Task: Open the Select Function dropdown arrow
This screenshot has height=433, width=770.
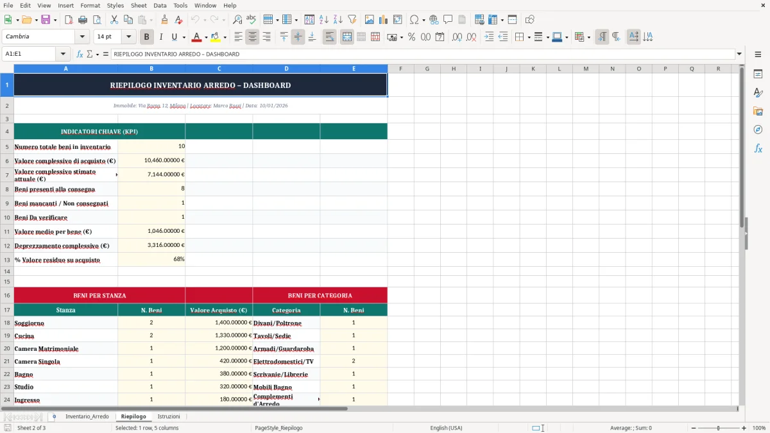Action: coord(98,55)
